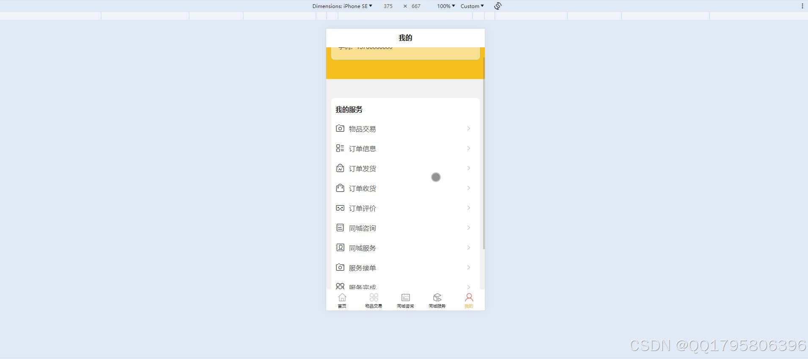This screenshot has height=359, width=808.
Task: Click the rotate device icon
Action: (x=498, y=6)
